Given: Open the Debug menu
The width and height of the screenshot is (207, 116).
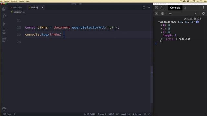Looking at the screenshot, I should (x=6, y=1).
